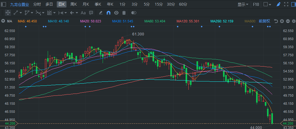This screenshot has width=296, height=129.
Task: Click the text annotation Aa tool
Action: point(83,13)
